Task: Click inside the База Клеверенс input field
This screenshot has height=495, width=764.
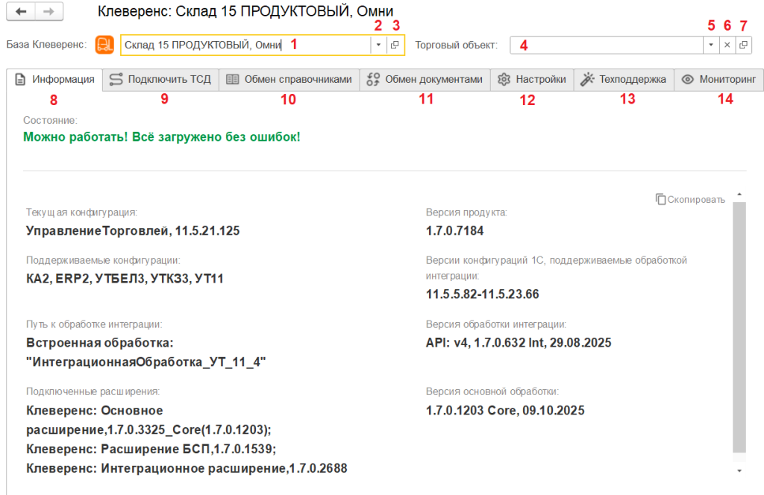Action: [245, 45]
